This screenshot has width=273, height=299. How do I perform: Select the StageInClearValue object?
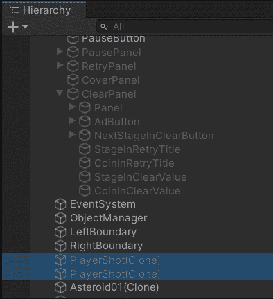click(x=141, y=177)
